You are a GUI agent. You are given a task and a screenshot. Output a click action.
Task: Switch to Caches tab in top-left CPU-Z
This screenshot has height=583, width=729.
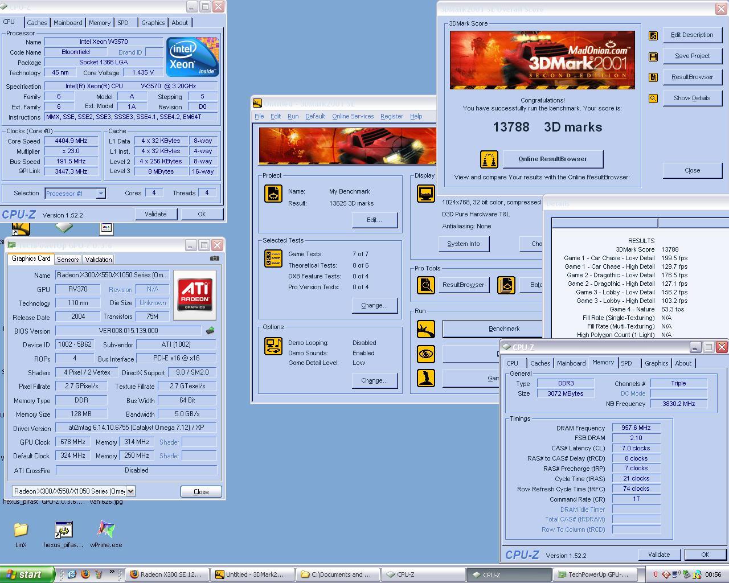coord(37,23)
